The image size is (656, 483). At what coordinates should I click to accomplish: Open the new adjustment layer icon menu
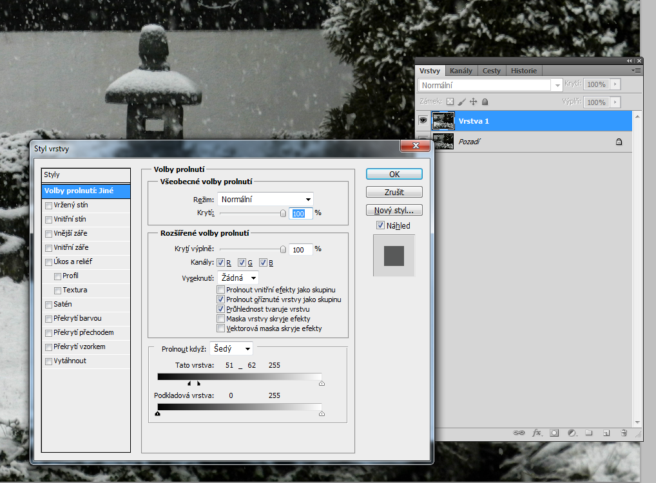tap(571, 433)
